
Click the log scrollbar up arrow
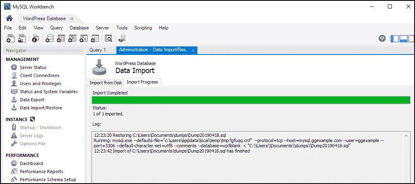[x=406, y=135]
